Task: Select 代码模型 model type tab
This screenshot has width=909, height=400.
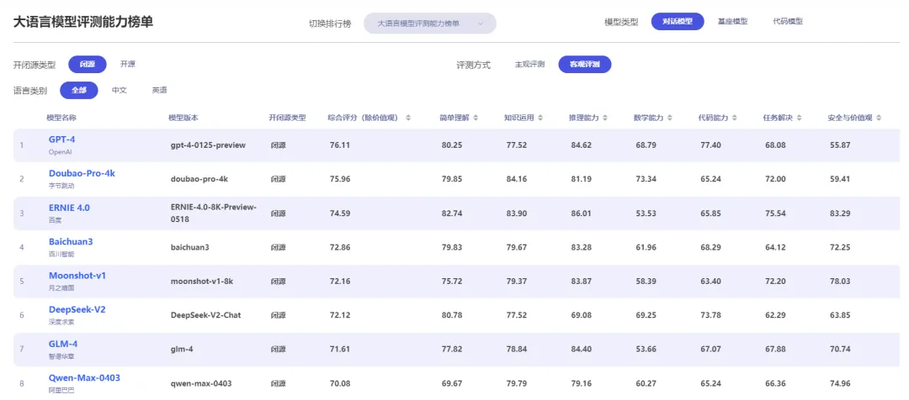Action: (x=788, y=21)
